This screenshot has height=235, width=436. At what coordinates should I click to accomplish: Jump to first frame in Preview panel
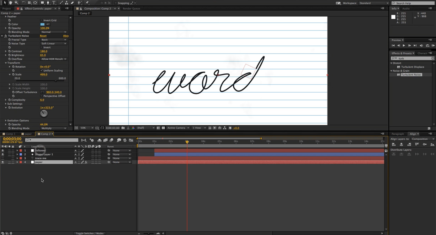click(393, 45)
